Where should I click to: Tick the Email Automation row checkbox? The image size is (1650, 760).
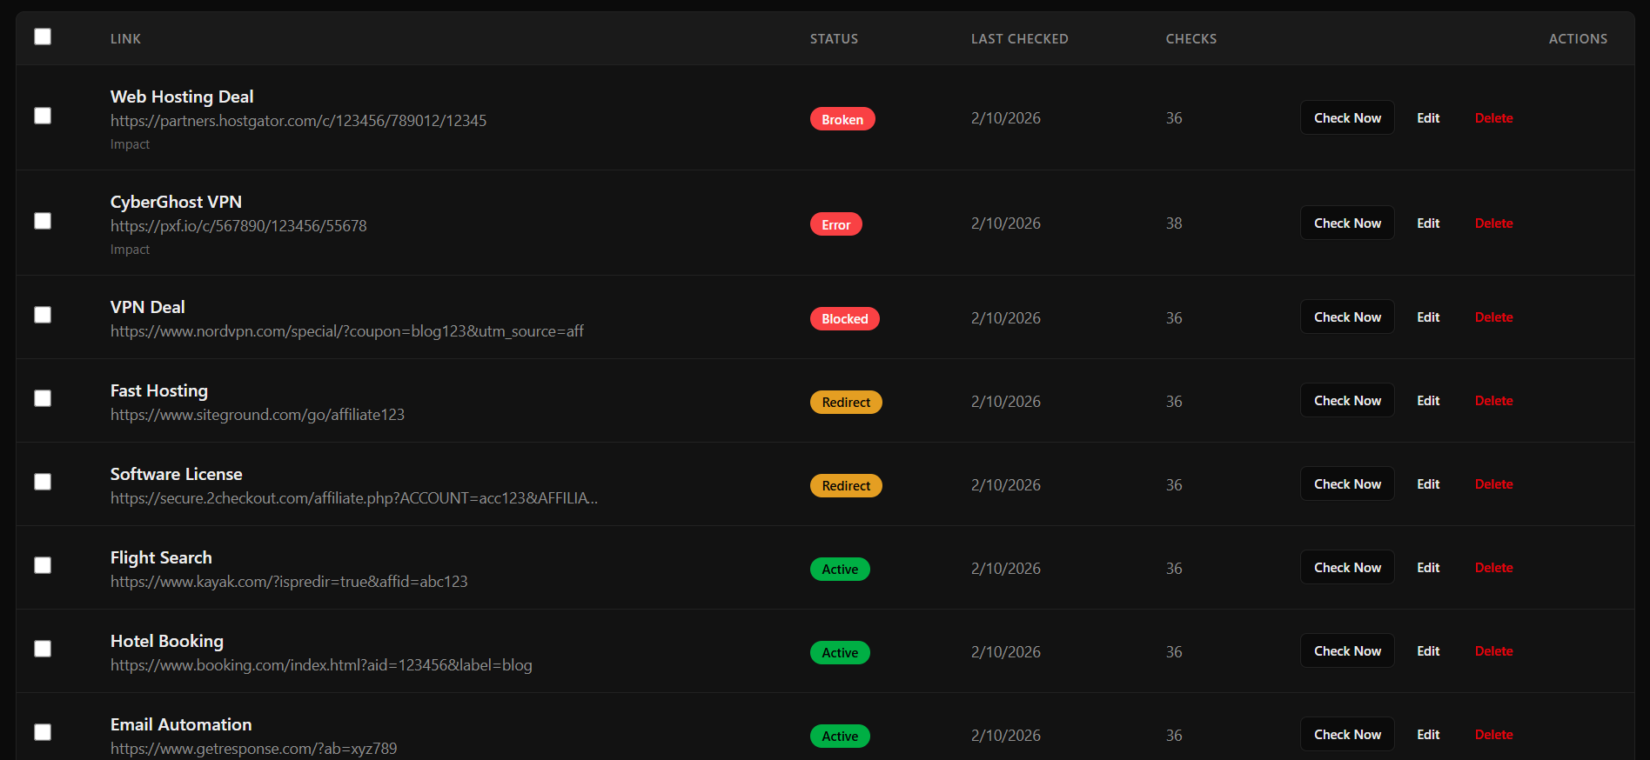pyautogui.click(x=43, y=732)
